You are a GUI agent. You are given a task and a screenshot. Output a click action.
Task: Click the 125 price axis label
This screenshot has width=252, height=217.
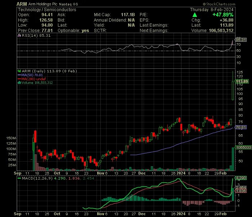(x=240, y=72)
